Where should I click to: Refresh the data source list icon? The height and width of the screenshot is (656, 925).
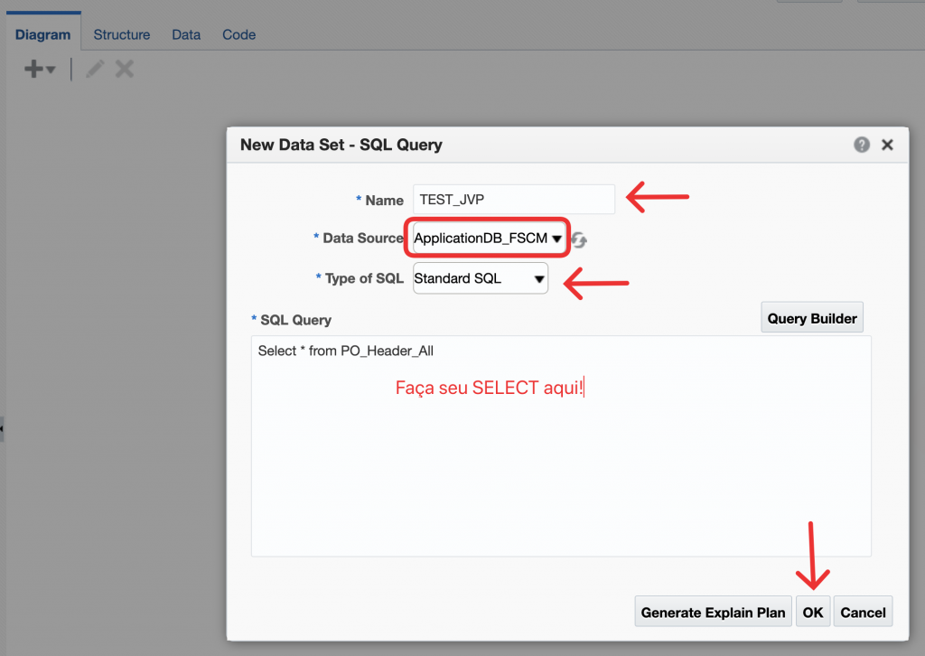pos(580,239)
